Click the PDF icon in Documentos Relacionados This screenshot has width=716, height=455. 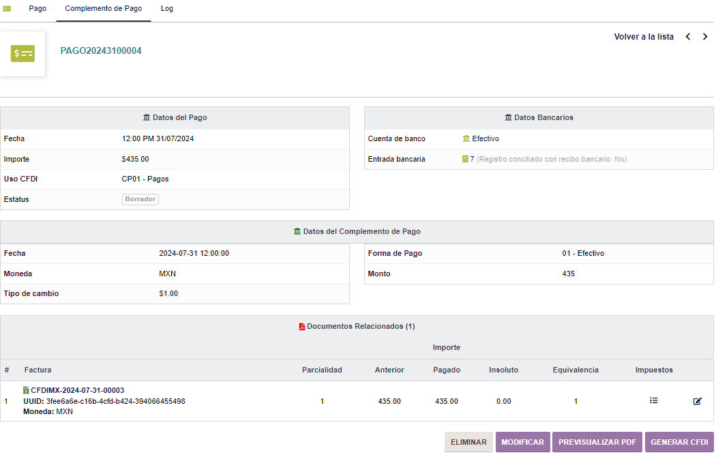point(302,327)
